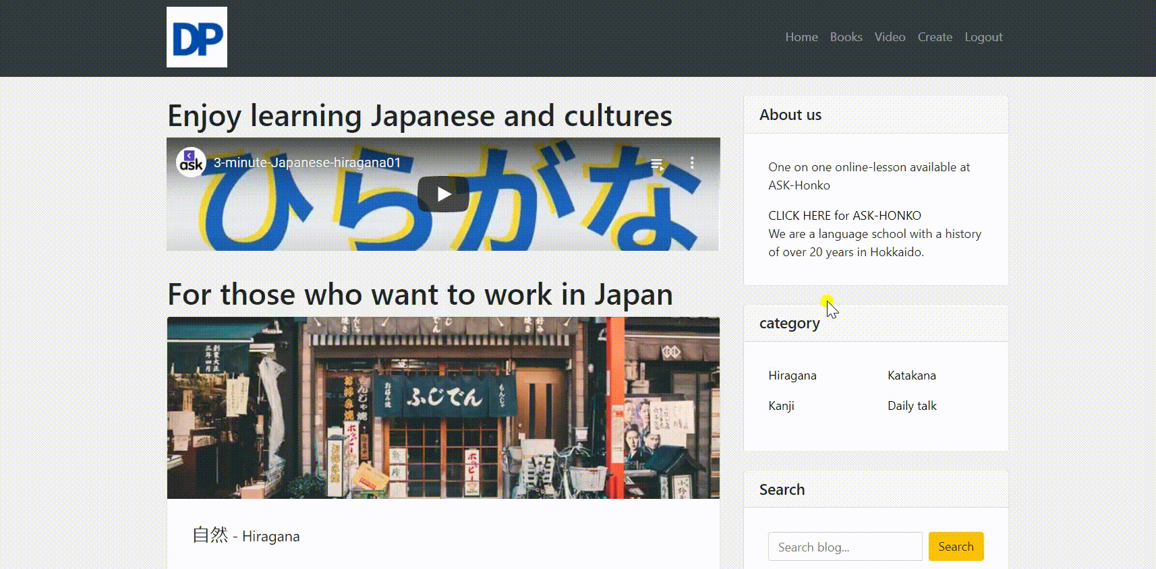This screenshot has height=569, width=1156.
Task: Open the Japanese storefront post image
Action: [443, 408]
